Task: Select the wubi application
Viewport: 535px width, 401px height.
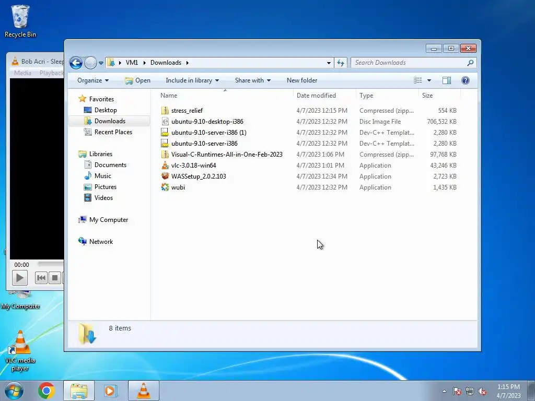Action: [178, 187]
